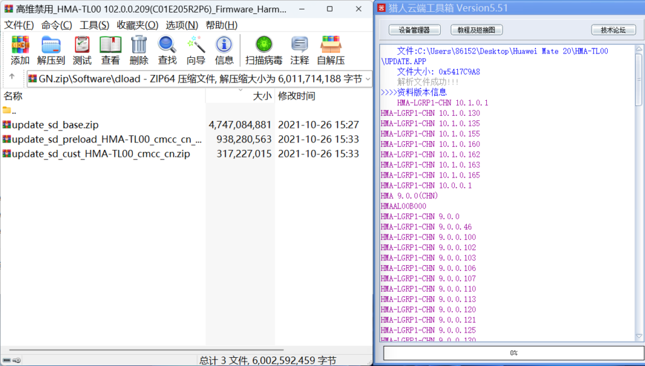Open the 收藏夹(O) menu
This screenshot has width=645, height=366.
coord(137,25)
